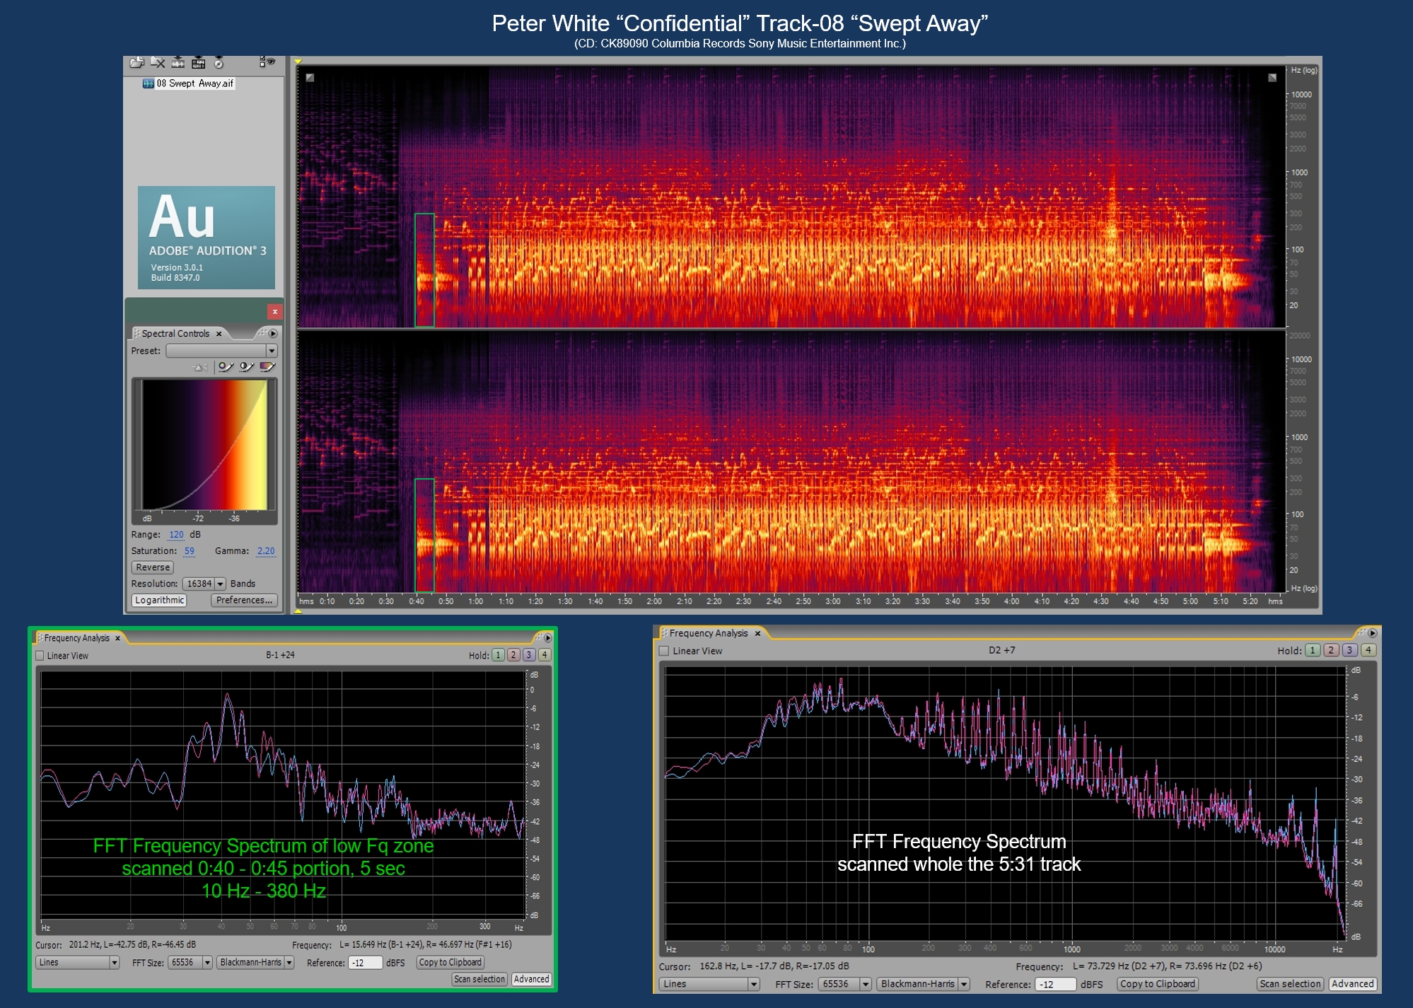This screenshot has width=1413, height=1008.
Task: Open the Resolution 16384 bands dropdown
Action: click(x=204, y=584)
